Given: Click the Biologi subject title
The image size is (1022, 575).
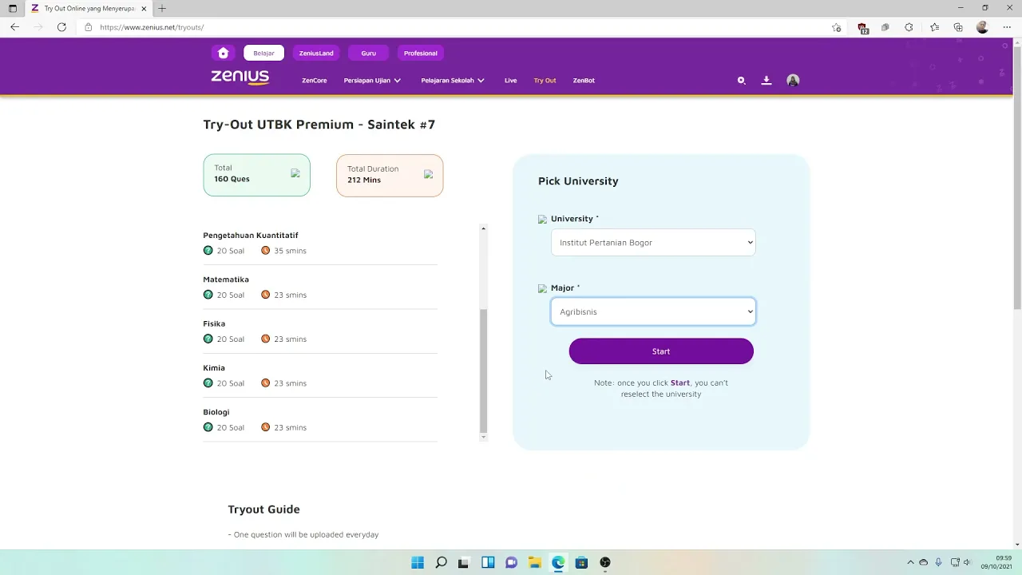Looking at the screenshot, I should [216, 412].
